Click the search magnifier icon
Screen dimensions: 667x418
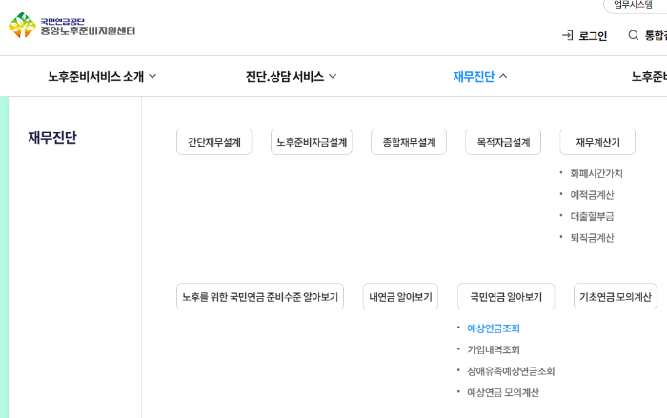[634, 35]
